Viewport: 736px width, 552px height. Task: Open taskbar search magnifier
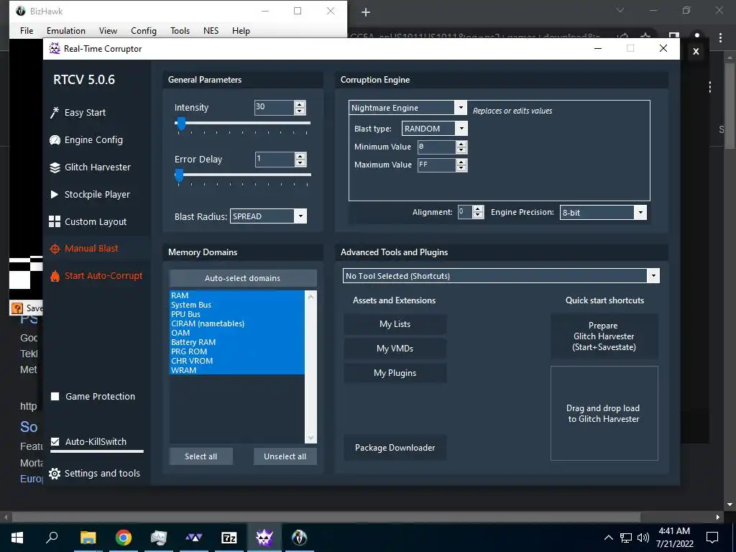(x=52, y=538)
